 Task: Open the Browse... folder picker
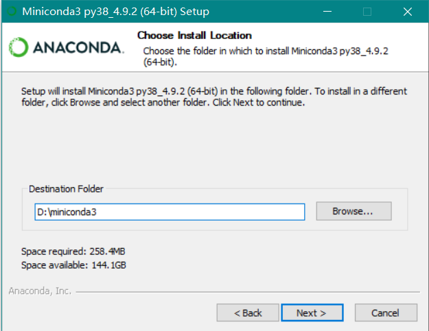pos(353,211)
